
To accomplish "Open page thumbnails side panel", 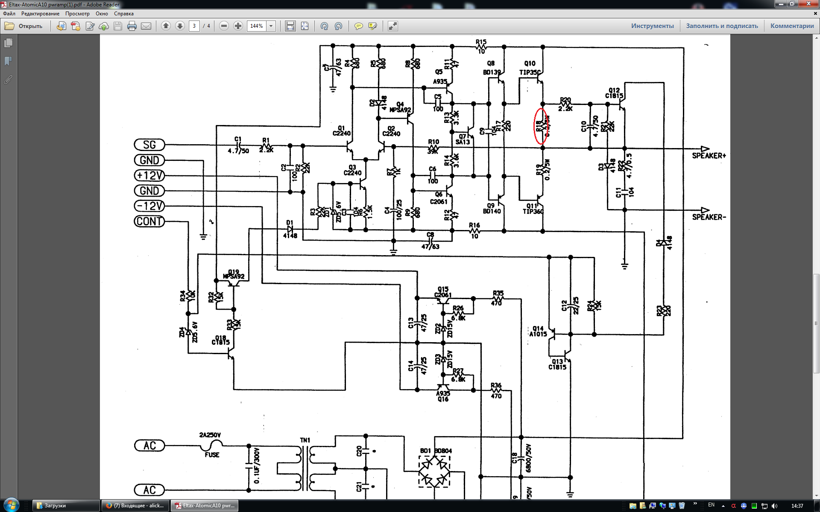I will (8, 43).
